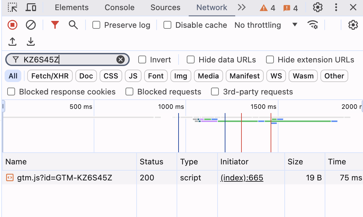
Task: Click the device toolbar toggle icon
Action: pyautogui.click(x=31, y=7)
